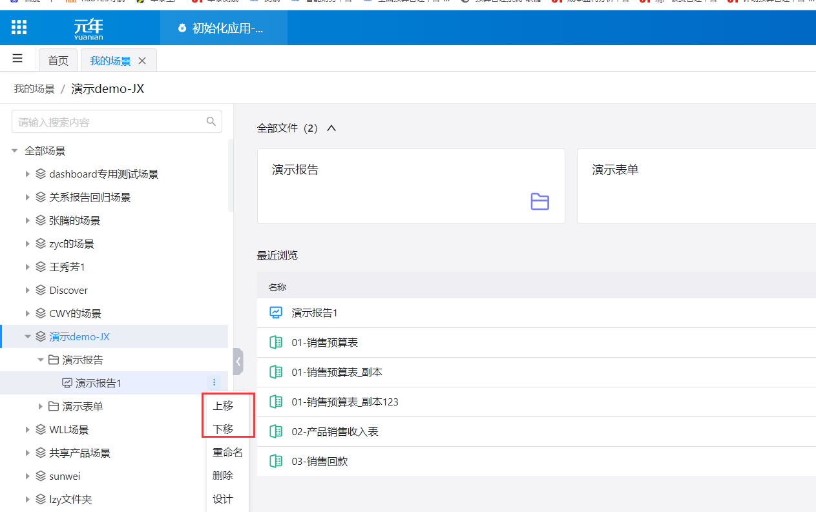Close the 我的场景 tab
The height and width of the screenshot is (512, 816).
[x=143, y=61]
